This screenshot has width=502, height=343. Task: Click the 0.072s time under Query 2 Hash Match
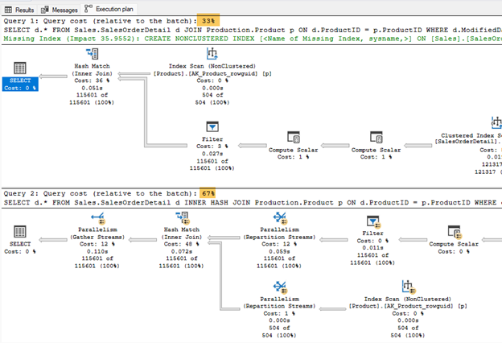182,251
